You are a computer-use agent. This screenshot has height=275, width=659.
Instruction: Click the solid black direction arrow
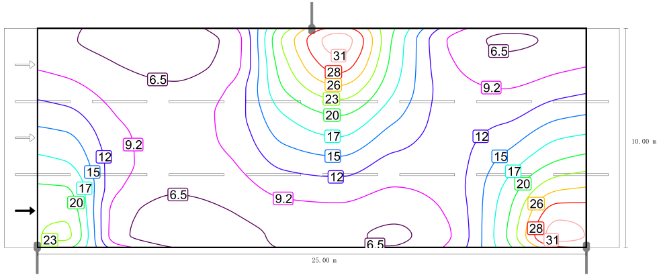(x=25, y=211)
